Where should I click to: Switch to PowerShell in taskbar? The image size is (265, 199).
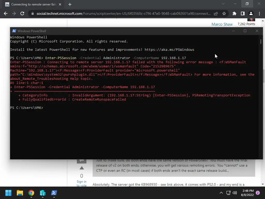54,193
